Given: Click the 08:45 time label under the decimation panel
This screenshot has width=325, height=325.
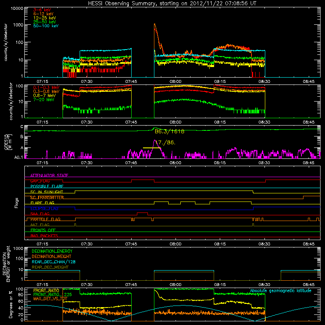Looking at the screenshot, I should [x=308, y=285].
